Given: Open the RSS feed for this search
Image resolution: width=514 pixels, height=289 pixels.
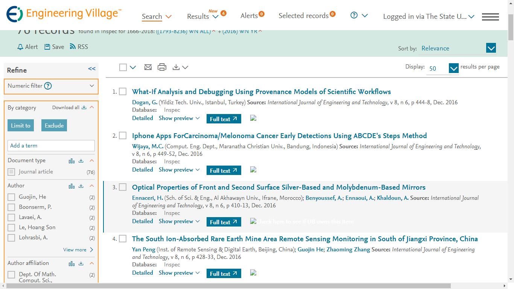Looking at the screenshot, I should point(79,46).
